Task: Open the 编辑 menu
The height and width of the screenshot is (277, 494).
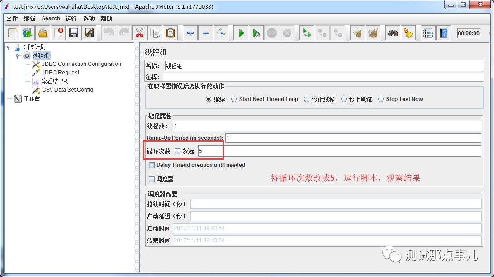Action: [x=29, y=18]
